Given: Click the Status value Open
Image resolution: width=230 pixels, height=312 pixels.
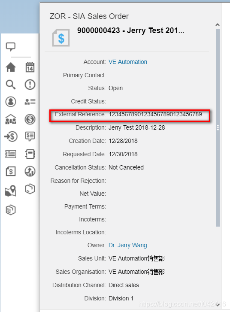Looking at the screenshot, I should [115, 88].
